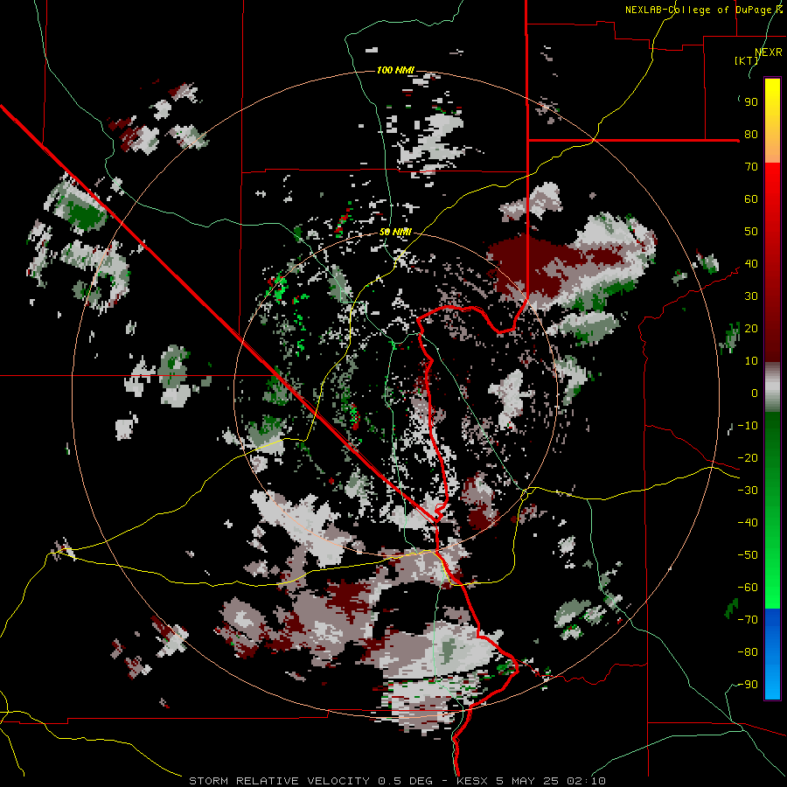The height and width of the screenshot is (787, 787).
Task: Select the "20" value on velocity scale
Action: (x=751, y=328)
